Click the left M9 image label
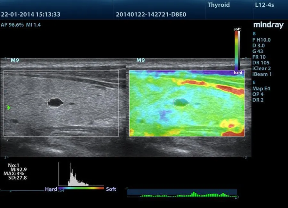 click(x=15, y=60)
